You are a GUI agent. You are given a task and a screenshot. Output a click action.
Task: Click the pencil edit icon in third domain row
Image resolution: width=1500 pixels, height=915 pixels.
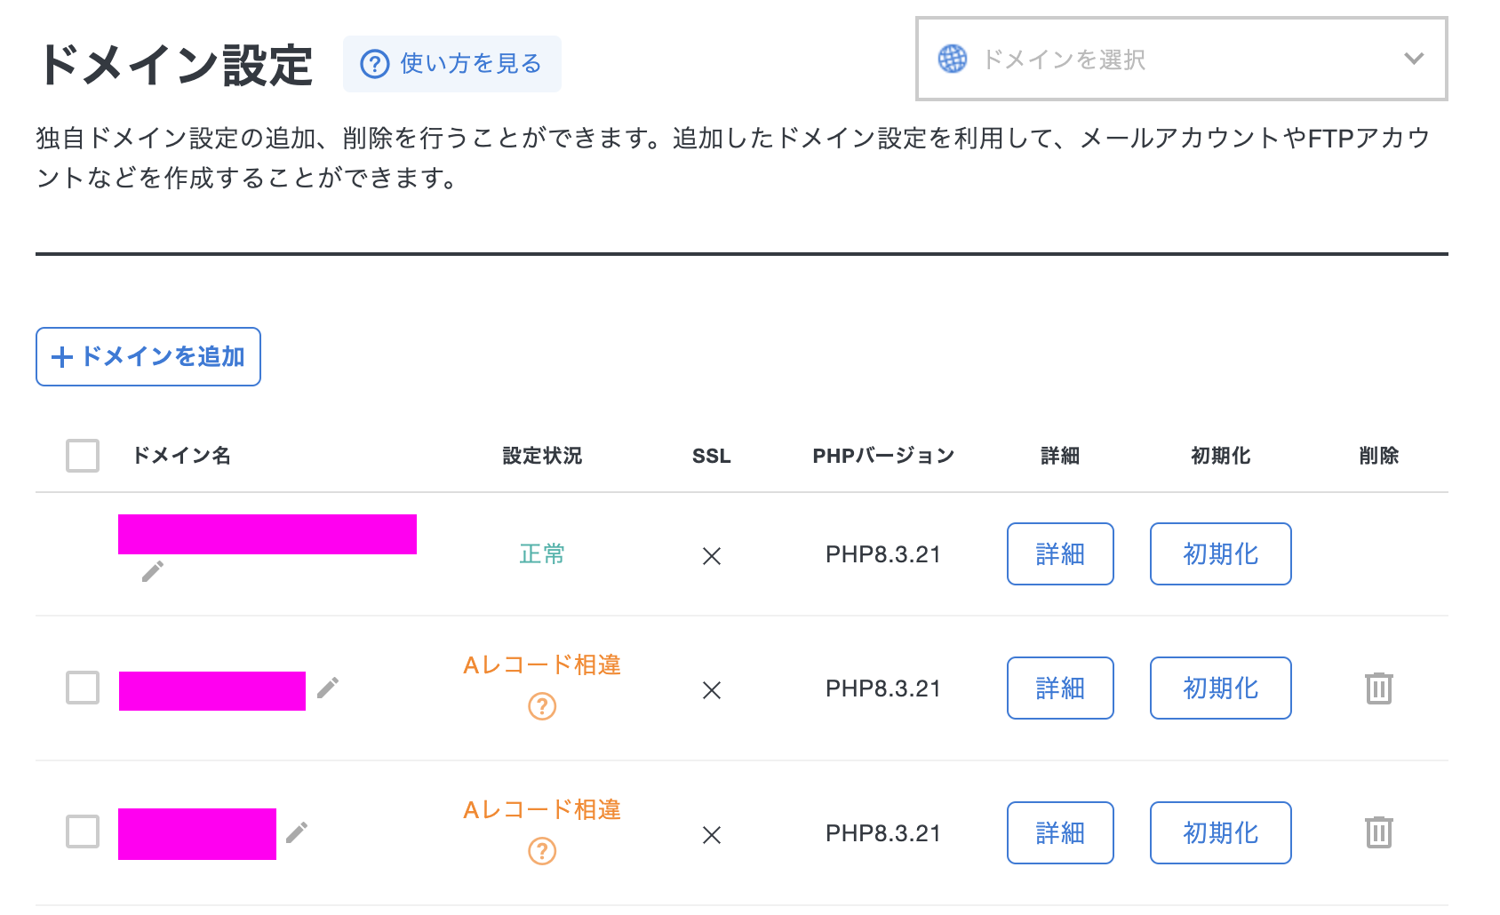click(297, 832)
